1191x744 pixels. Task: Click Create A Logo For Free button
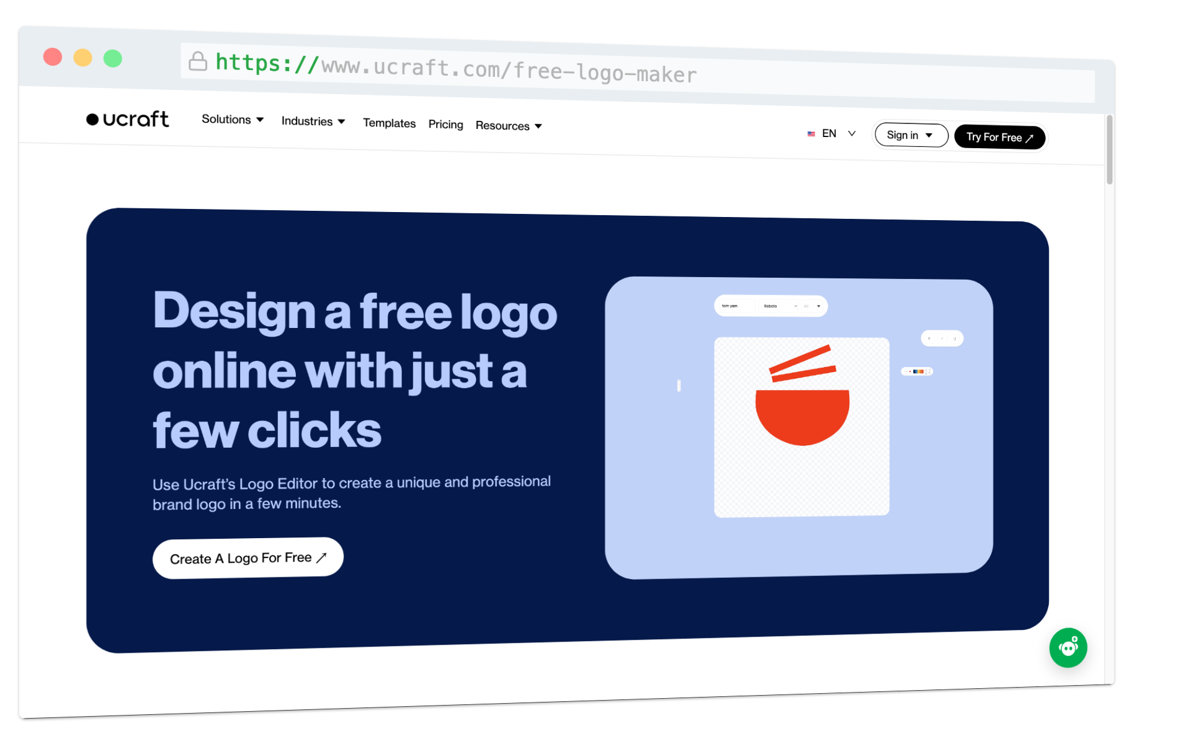[247, 557]
